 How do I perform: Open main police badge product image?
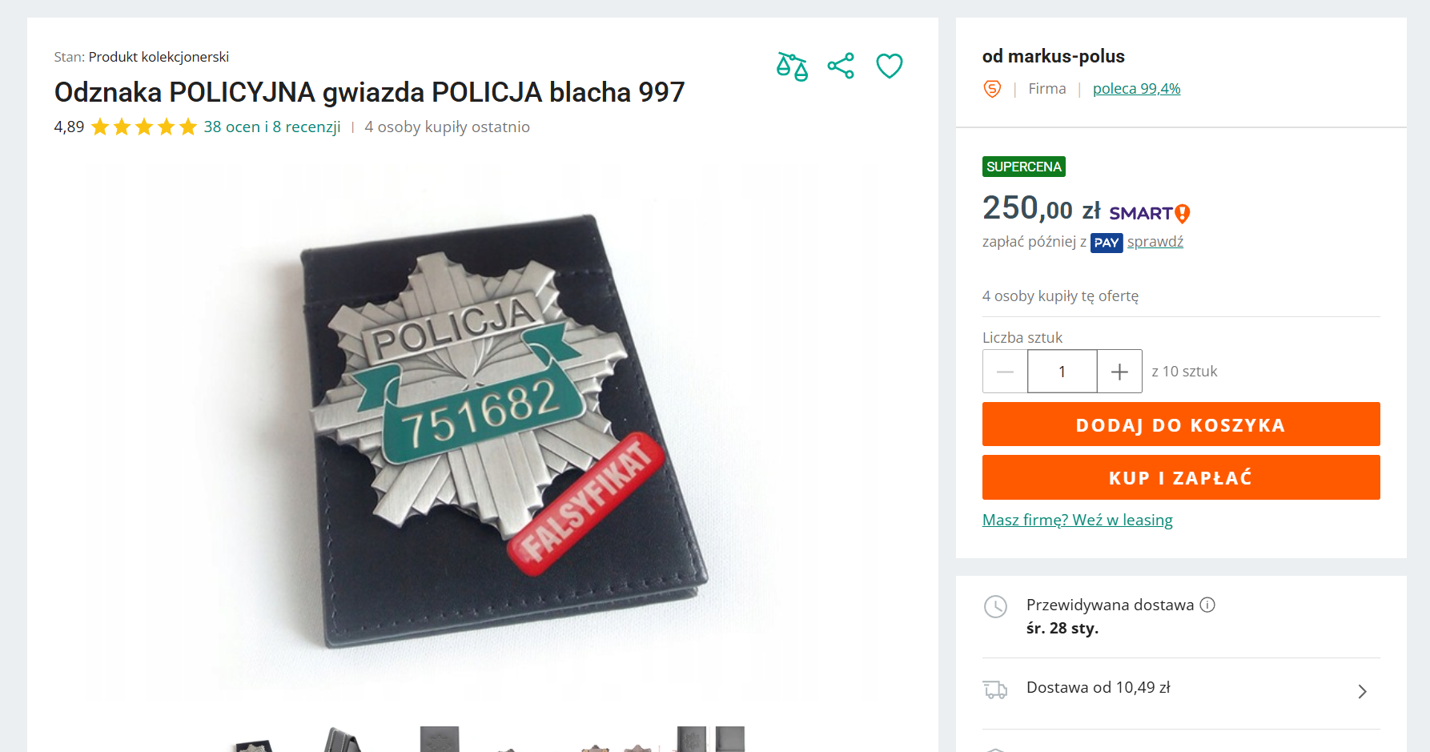point(483,432)
